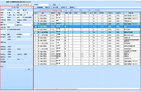The width and height of the screenshot is (141, 92).
Task: Switch to the first tab 手术申请
Action: 40,7
